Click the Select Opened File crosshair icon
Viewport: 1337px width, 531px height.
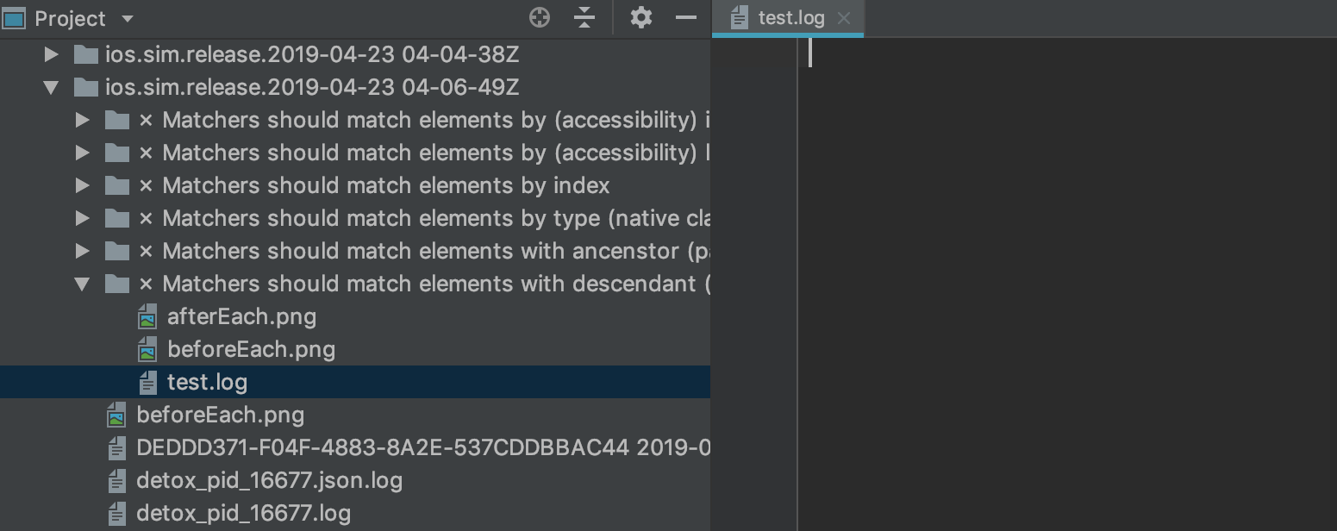tap(540, 17)
